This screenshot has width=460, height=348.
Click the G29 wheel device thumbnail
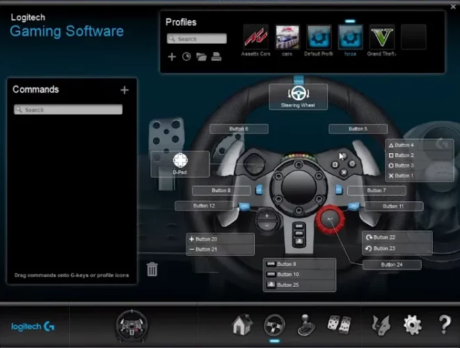point(132,326)
